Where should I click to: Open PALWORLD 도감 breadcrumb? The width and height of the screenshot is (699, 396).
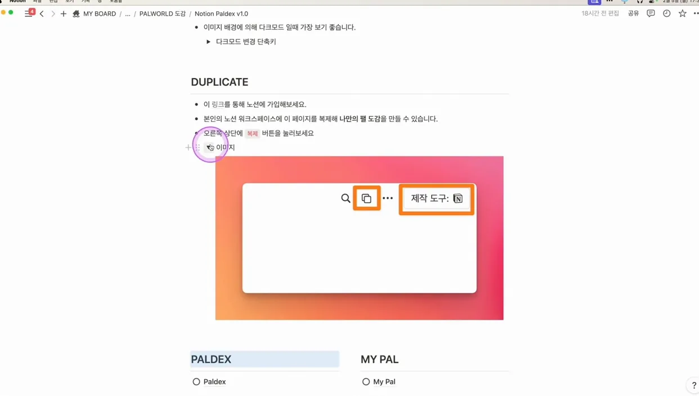[x=162, y=13]
